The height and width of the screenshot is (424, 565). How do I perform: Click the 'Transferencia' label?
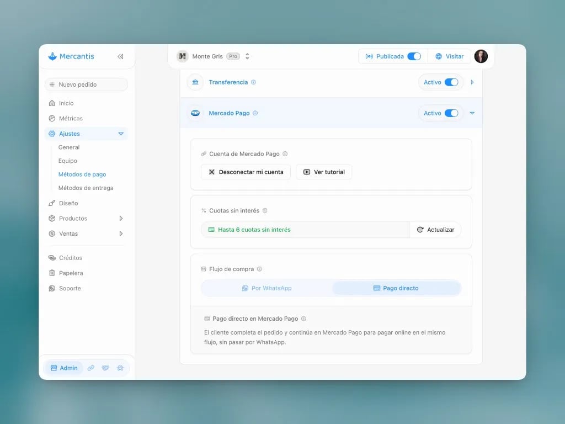click(228, 82)
